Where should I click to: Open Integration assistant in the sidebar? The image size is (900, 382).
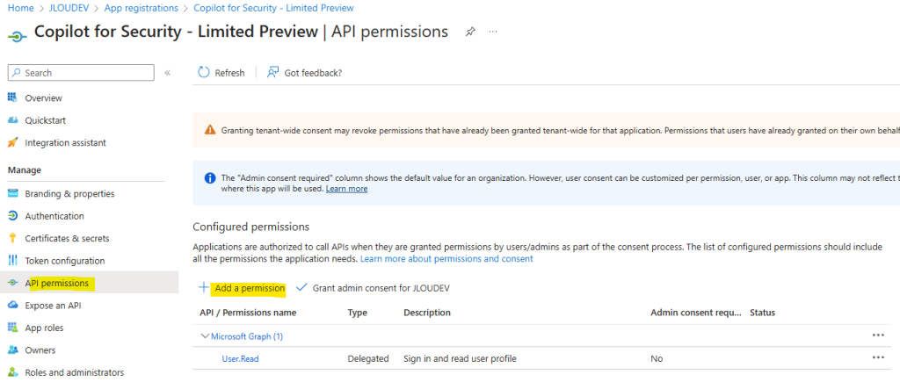point(65,143)
